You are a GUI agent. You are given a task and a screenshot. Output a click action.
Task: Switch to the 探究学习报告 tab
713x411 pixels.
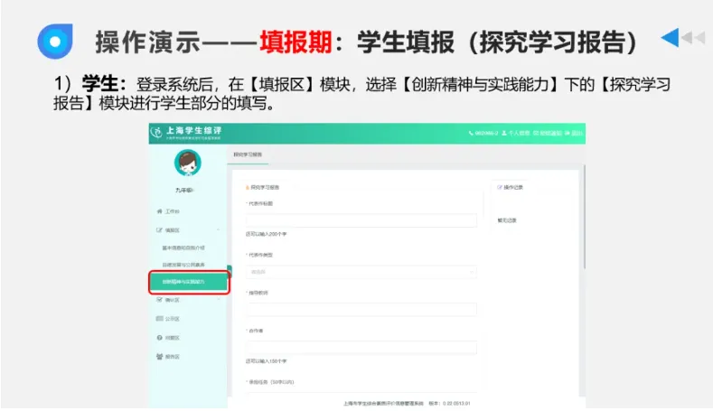coord(248,154)
